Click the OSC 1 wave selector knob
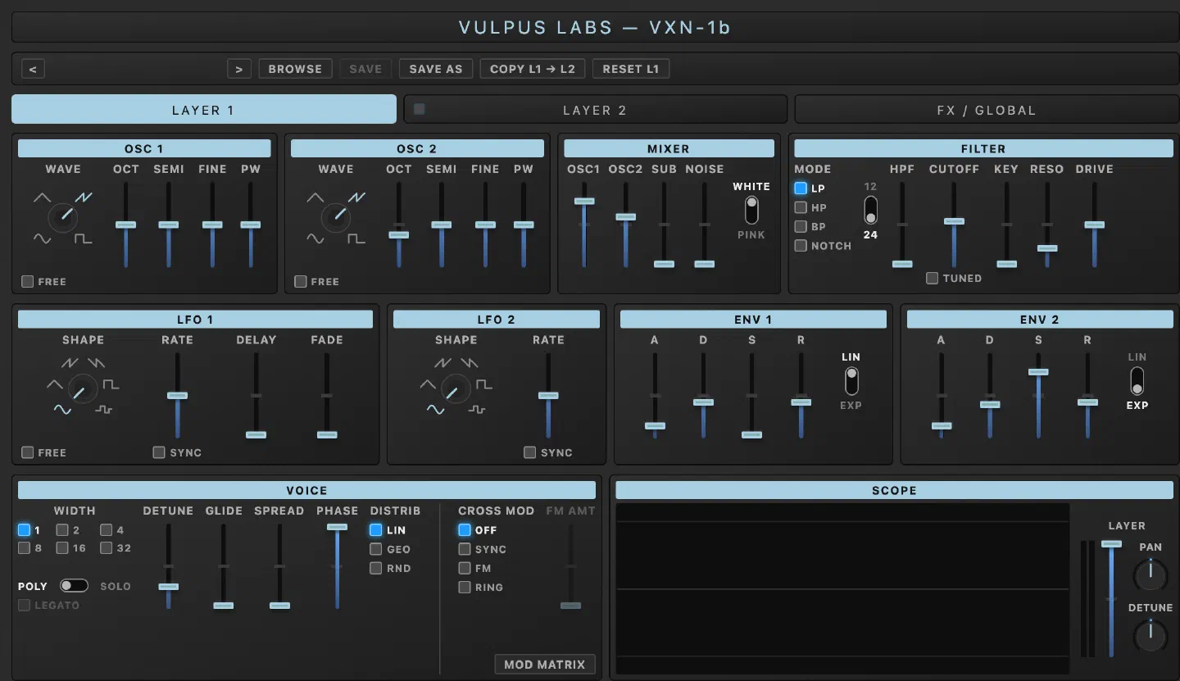The width and height of the screenshot is (1180, 681). pyautogui.click(x=63, y=217)
